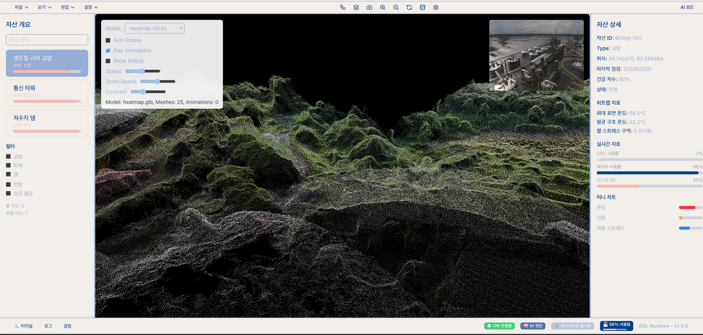Click the node graph icon in toolbar
This screenshot has height=335, width=703.
343,7
